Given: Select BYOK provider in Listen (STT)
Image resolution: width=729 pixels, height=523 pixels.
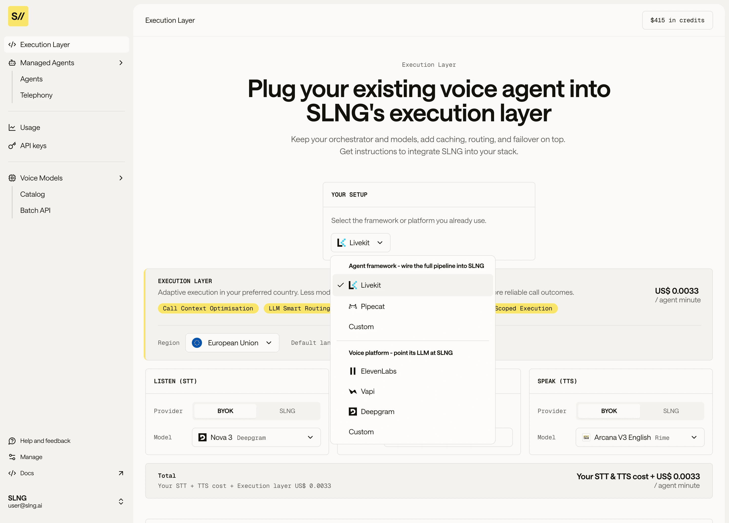Looking at the screenshot, I should coord(225,411).
